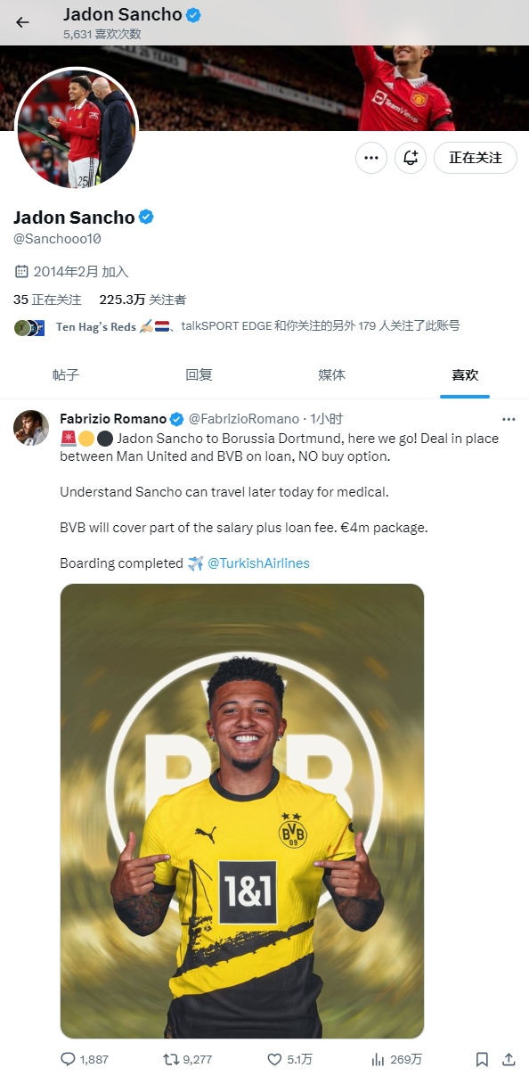Image resolution: width=529 pixels, height=1076 pixels.
Task: Click the retweet icon showing 9,277
Action: pos(171,1059)
